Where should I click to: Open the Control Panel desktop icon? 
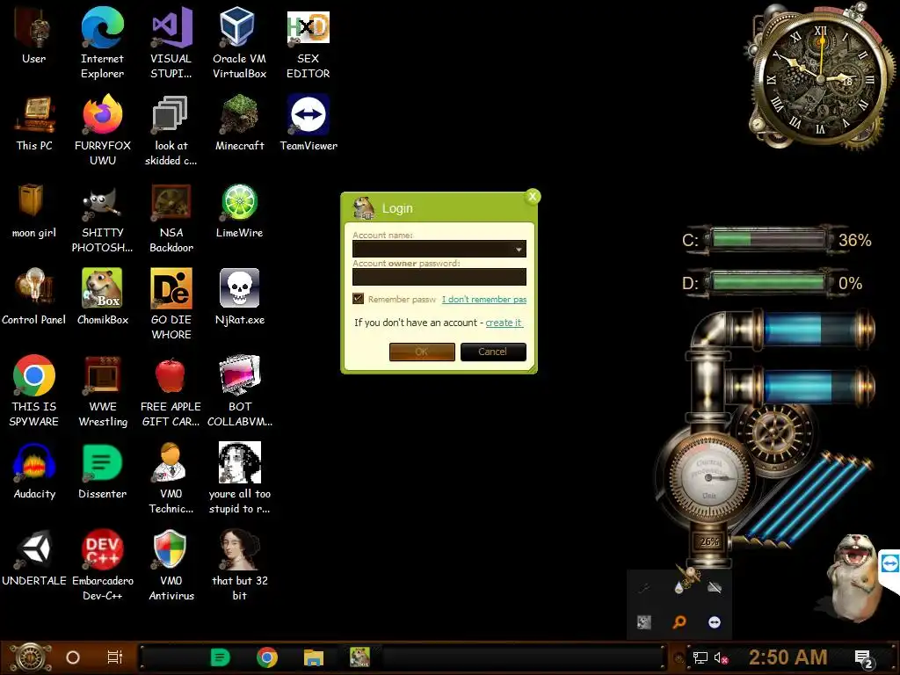click(x=34, y=297)
